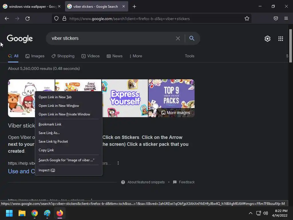Select Bookmark Link from the context menu
The height and width of the screenshot is (220, 293).
[69, 124]
